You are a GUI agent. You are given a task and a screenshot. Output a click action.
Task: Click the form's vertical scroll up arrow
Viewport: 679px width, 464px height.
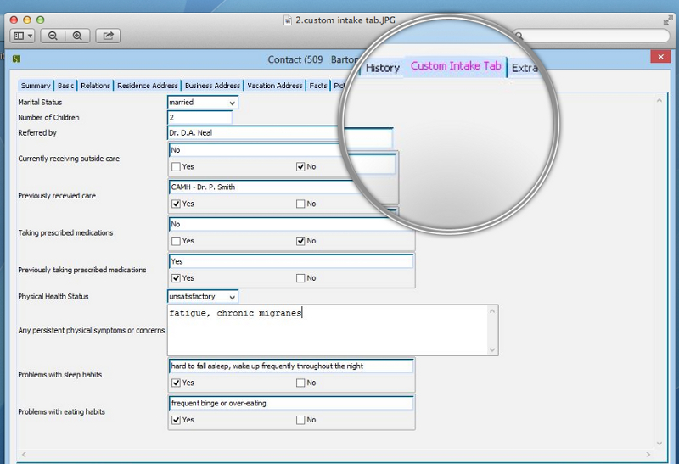(x=659, y=100)
